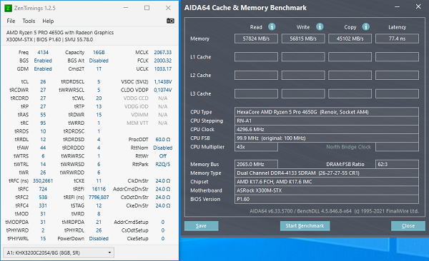Click the DRAM:FSB Ratio field 62:3
The image size is (429, 261).
pos(397,164)
